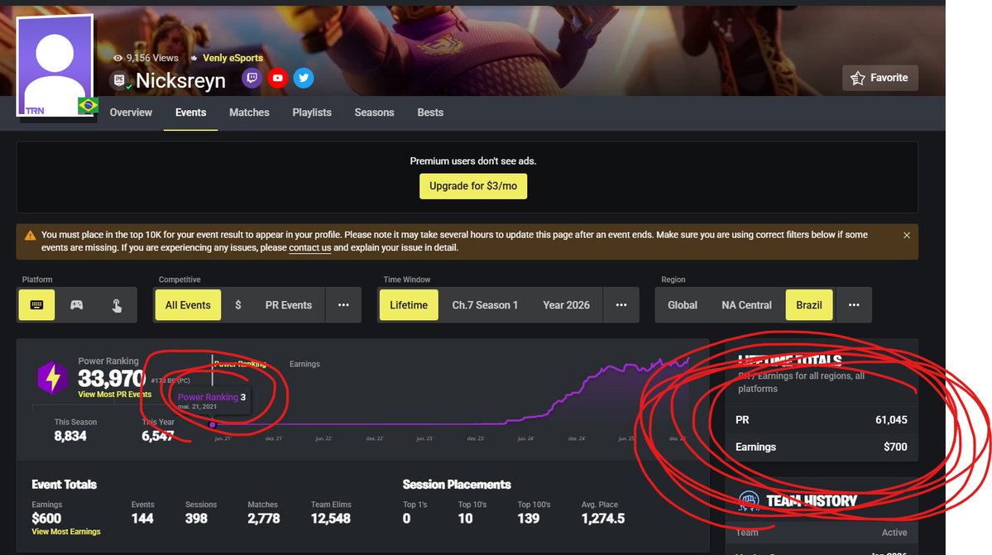Click the Avg. Place value 1,274.5

pyautogui.click(x=603, y=519)
